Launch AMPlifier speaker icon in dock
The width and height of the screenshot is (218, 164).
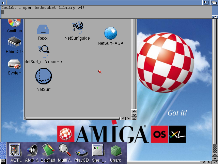pos(32,150)
